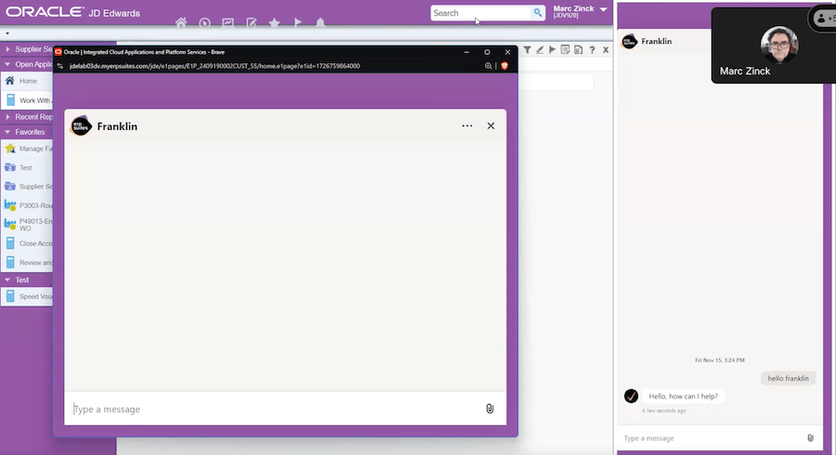The image size is (836, 455).
Task: Click the 'Hello, how can I help?' reply
Action: [x=684, y=396]
